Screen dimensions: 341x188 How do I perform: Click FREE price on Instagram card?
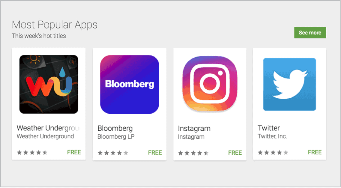point(235,153)
